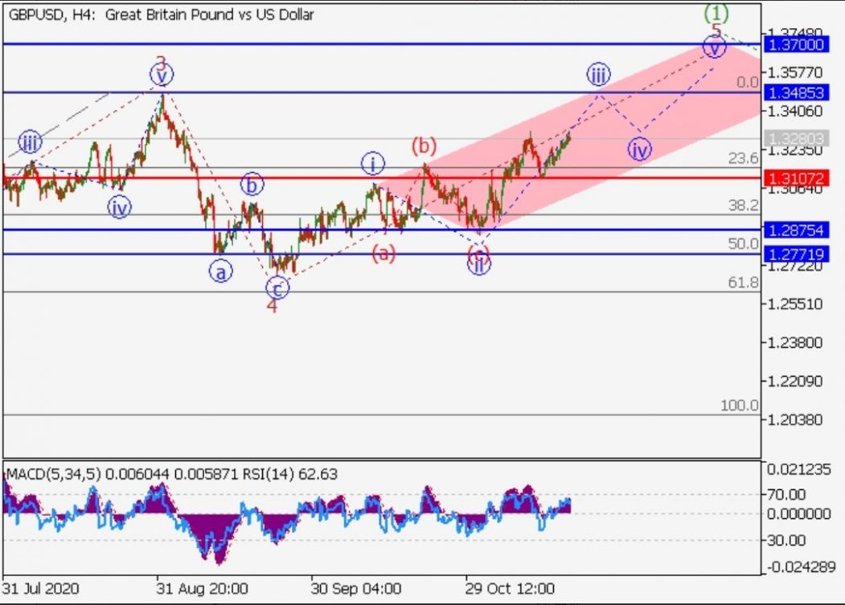
Task: Select the circled wave i label
Action: point(372,164)
